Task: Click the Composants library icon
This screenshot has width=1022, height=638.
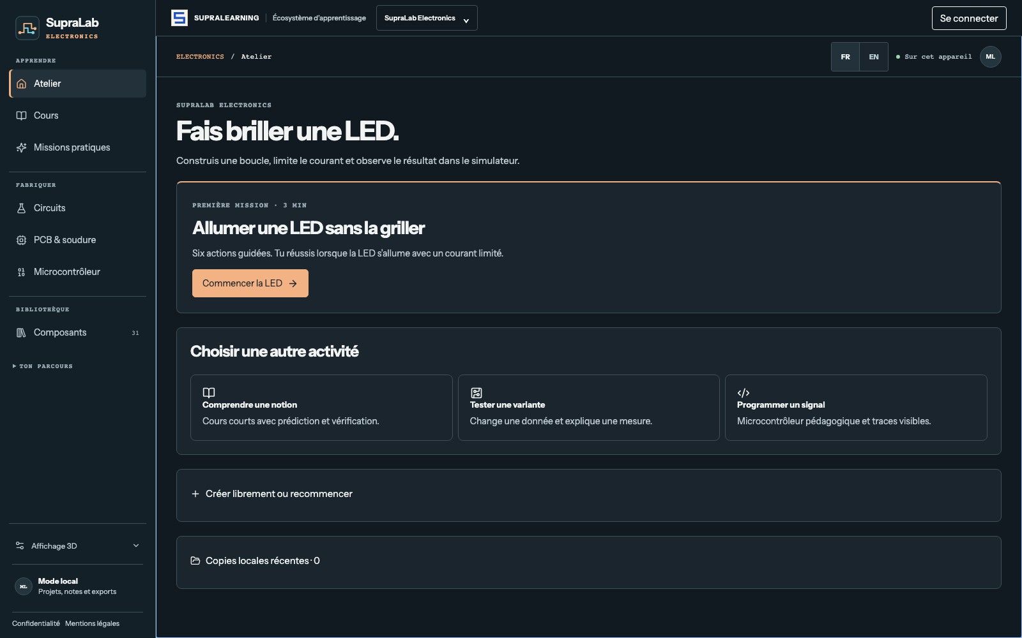Action: 21,332
